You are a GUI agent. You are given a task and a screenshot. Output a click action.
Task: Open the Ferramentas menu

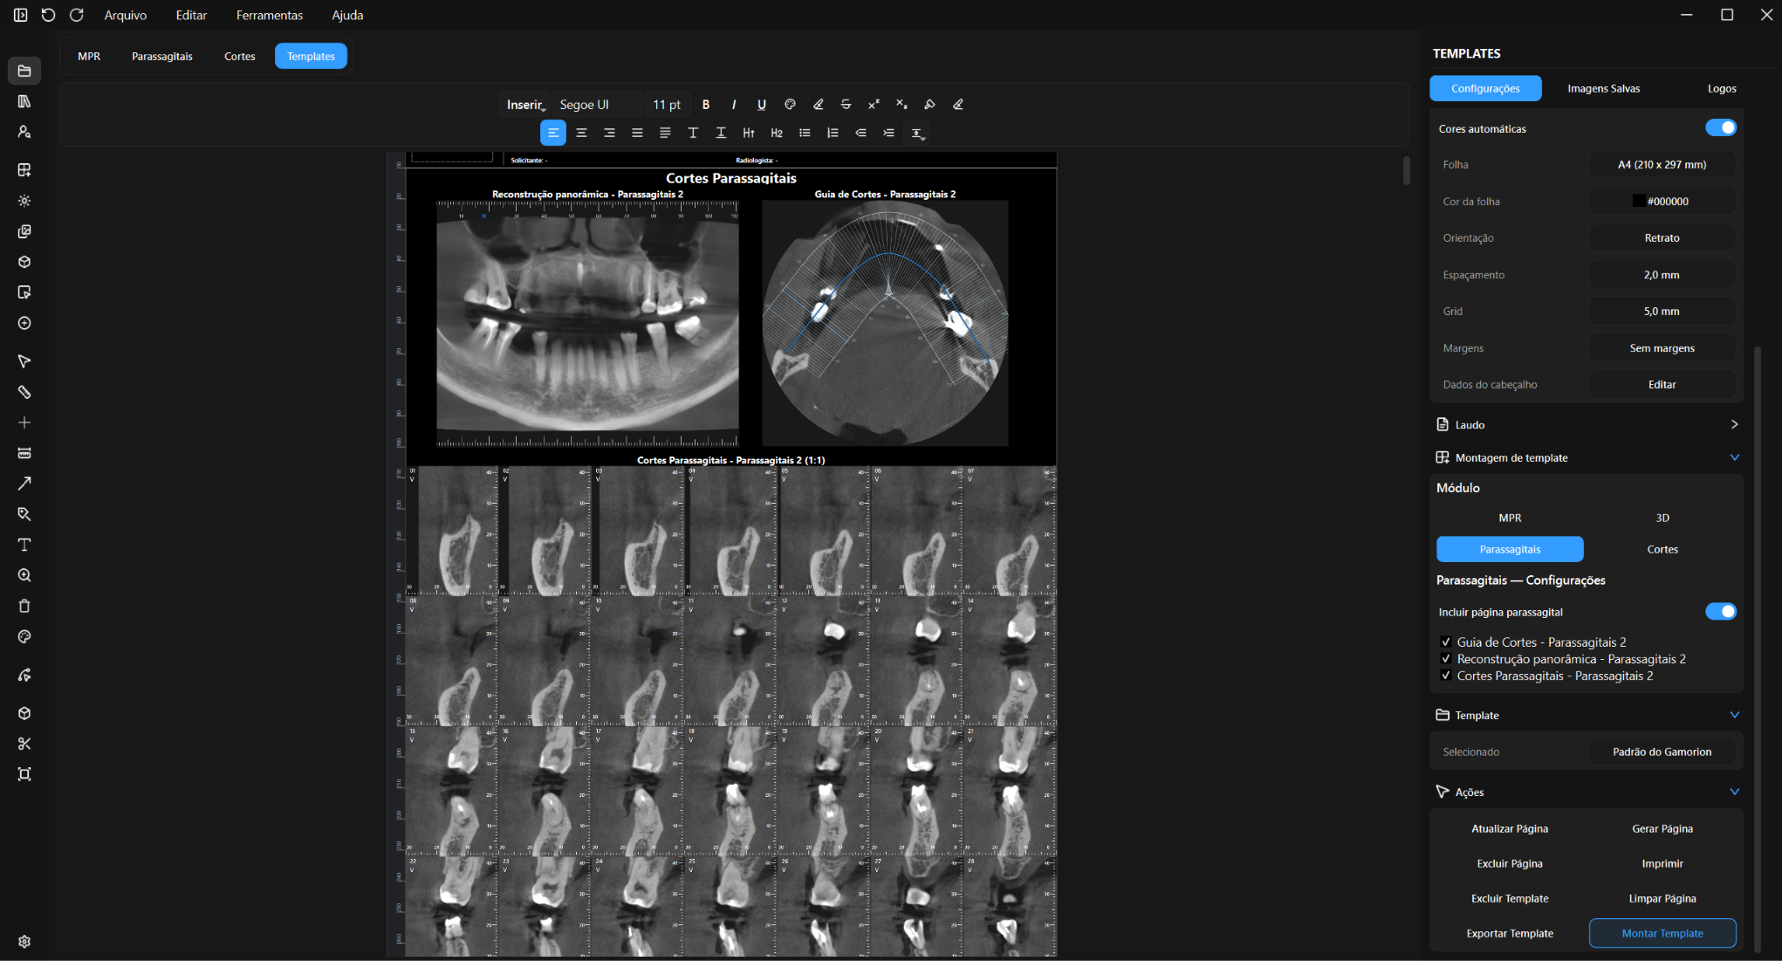point(270,15)
